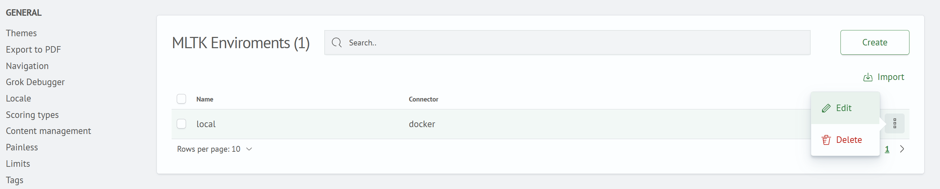This screenshot has height=189, width=940.
Task: Click the Import download icon
Action: (x=867, y=77)
